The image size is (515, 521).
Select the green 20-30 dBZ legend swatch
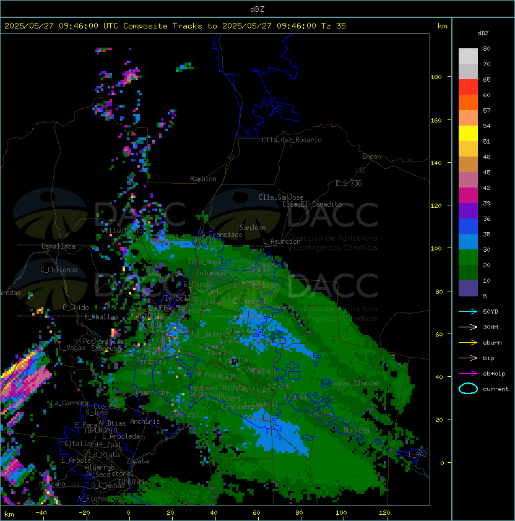point(468,257)
